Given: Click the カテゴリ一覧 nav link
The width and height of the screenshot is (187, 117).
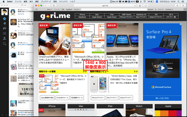Looking at the screenshot, I should [171, 17].
